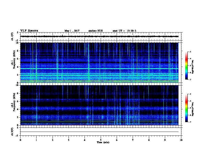Click time axis tick label "0"
Image resolution: width=204 pixels, height=157 pixels.
20,140
